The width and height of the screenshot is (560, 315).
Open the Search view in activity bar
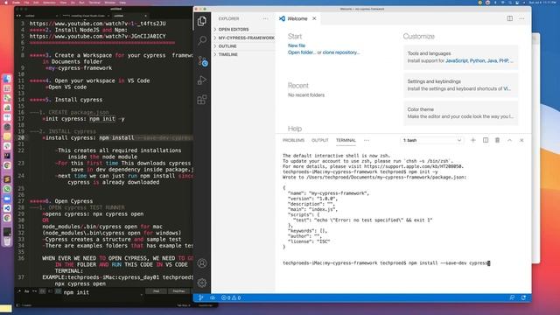tap(202, 40)
